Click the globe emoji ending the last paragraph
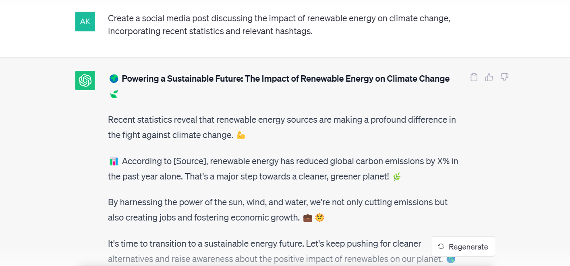The image size is (570, 266). (x=451, y=259)
